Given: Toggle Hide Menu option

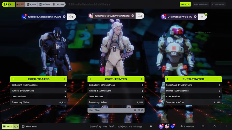Looking at the screenshot, I should (29, 126).
